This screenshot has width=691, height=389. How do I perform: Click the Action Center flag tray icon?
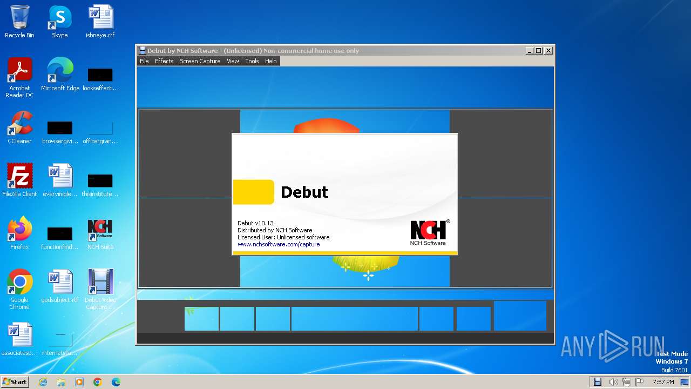click(640, 382)
